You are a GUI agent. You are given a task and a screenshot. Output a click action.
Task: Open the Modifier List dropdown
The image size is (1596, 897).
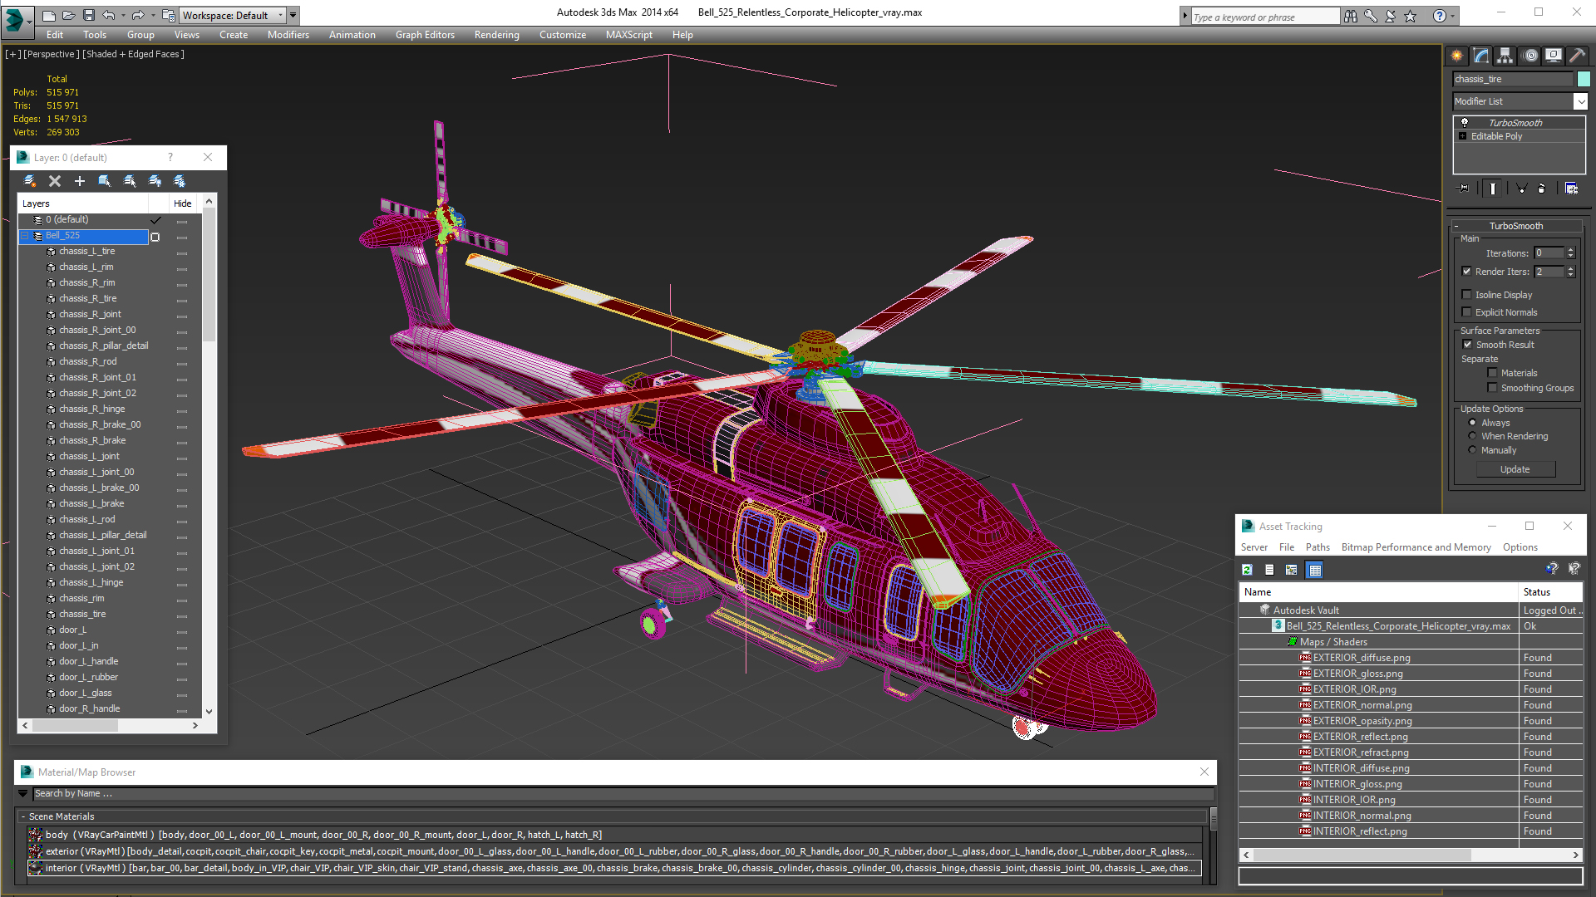coord(1580,101)
